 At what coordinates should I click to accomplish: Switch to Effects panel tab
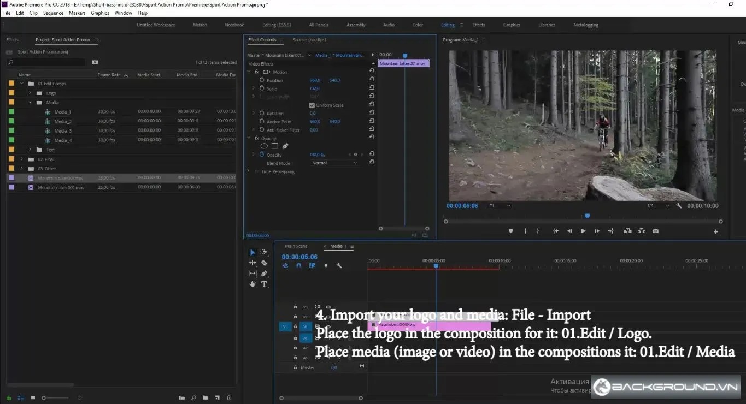tap(12, 40)
